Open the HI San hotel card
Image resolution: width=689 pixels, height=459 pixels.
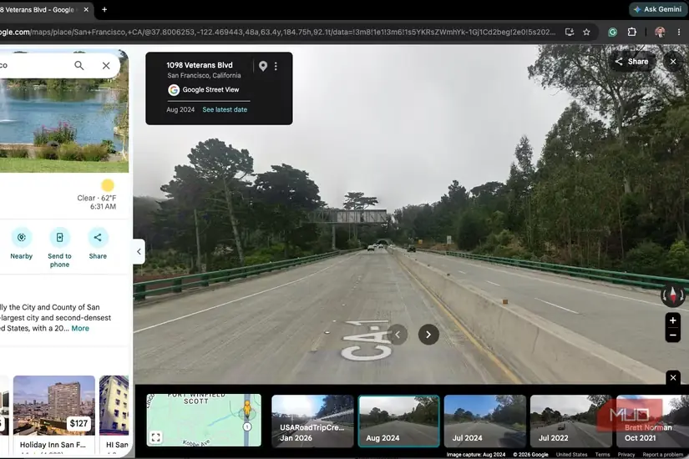click(x=114, y=413)
